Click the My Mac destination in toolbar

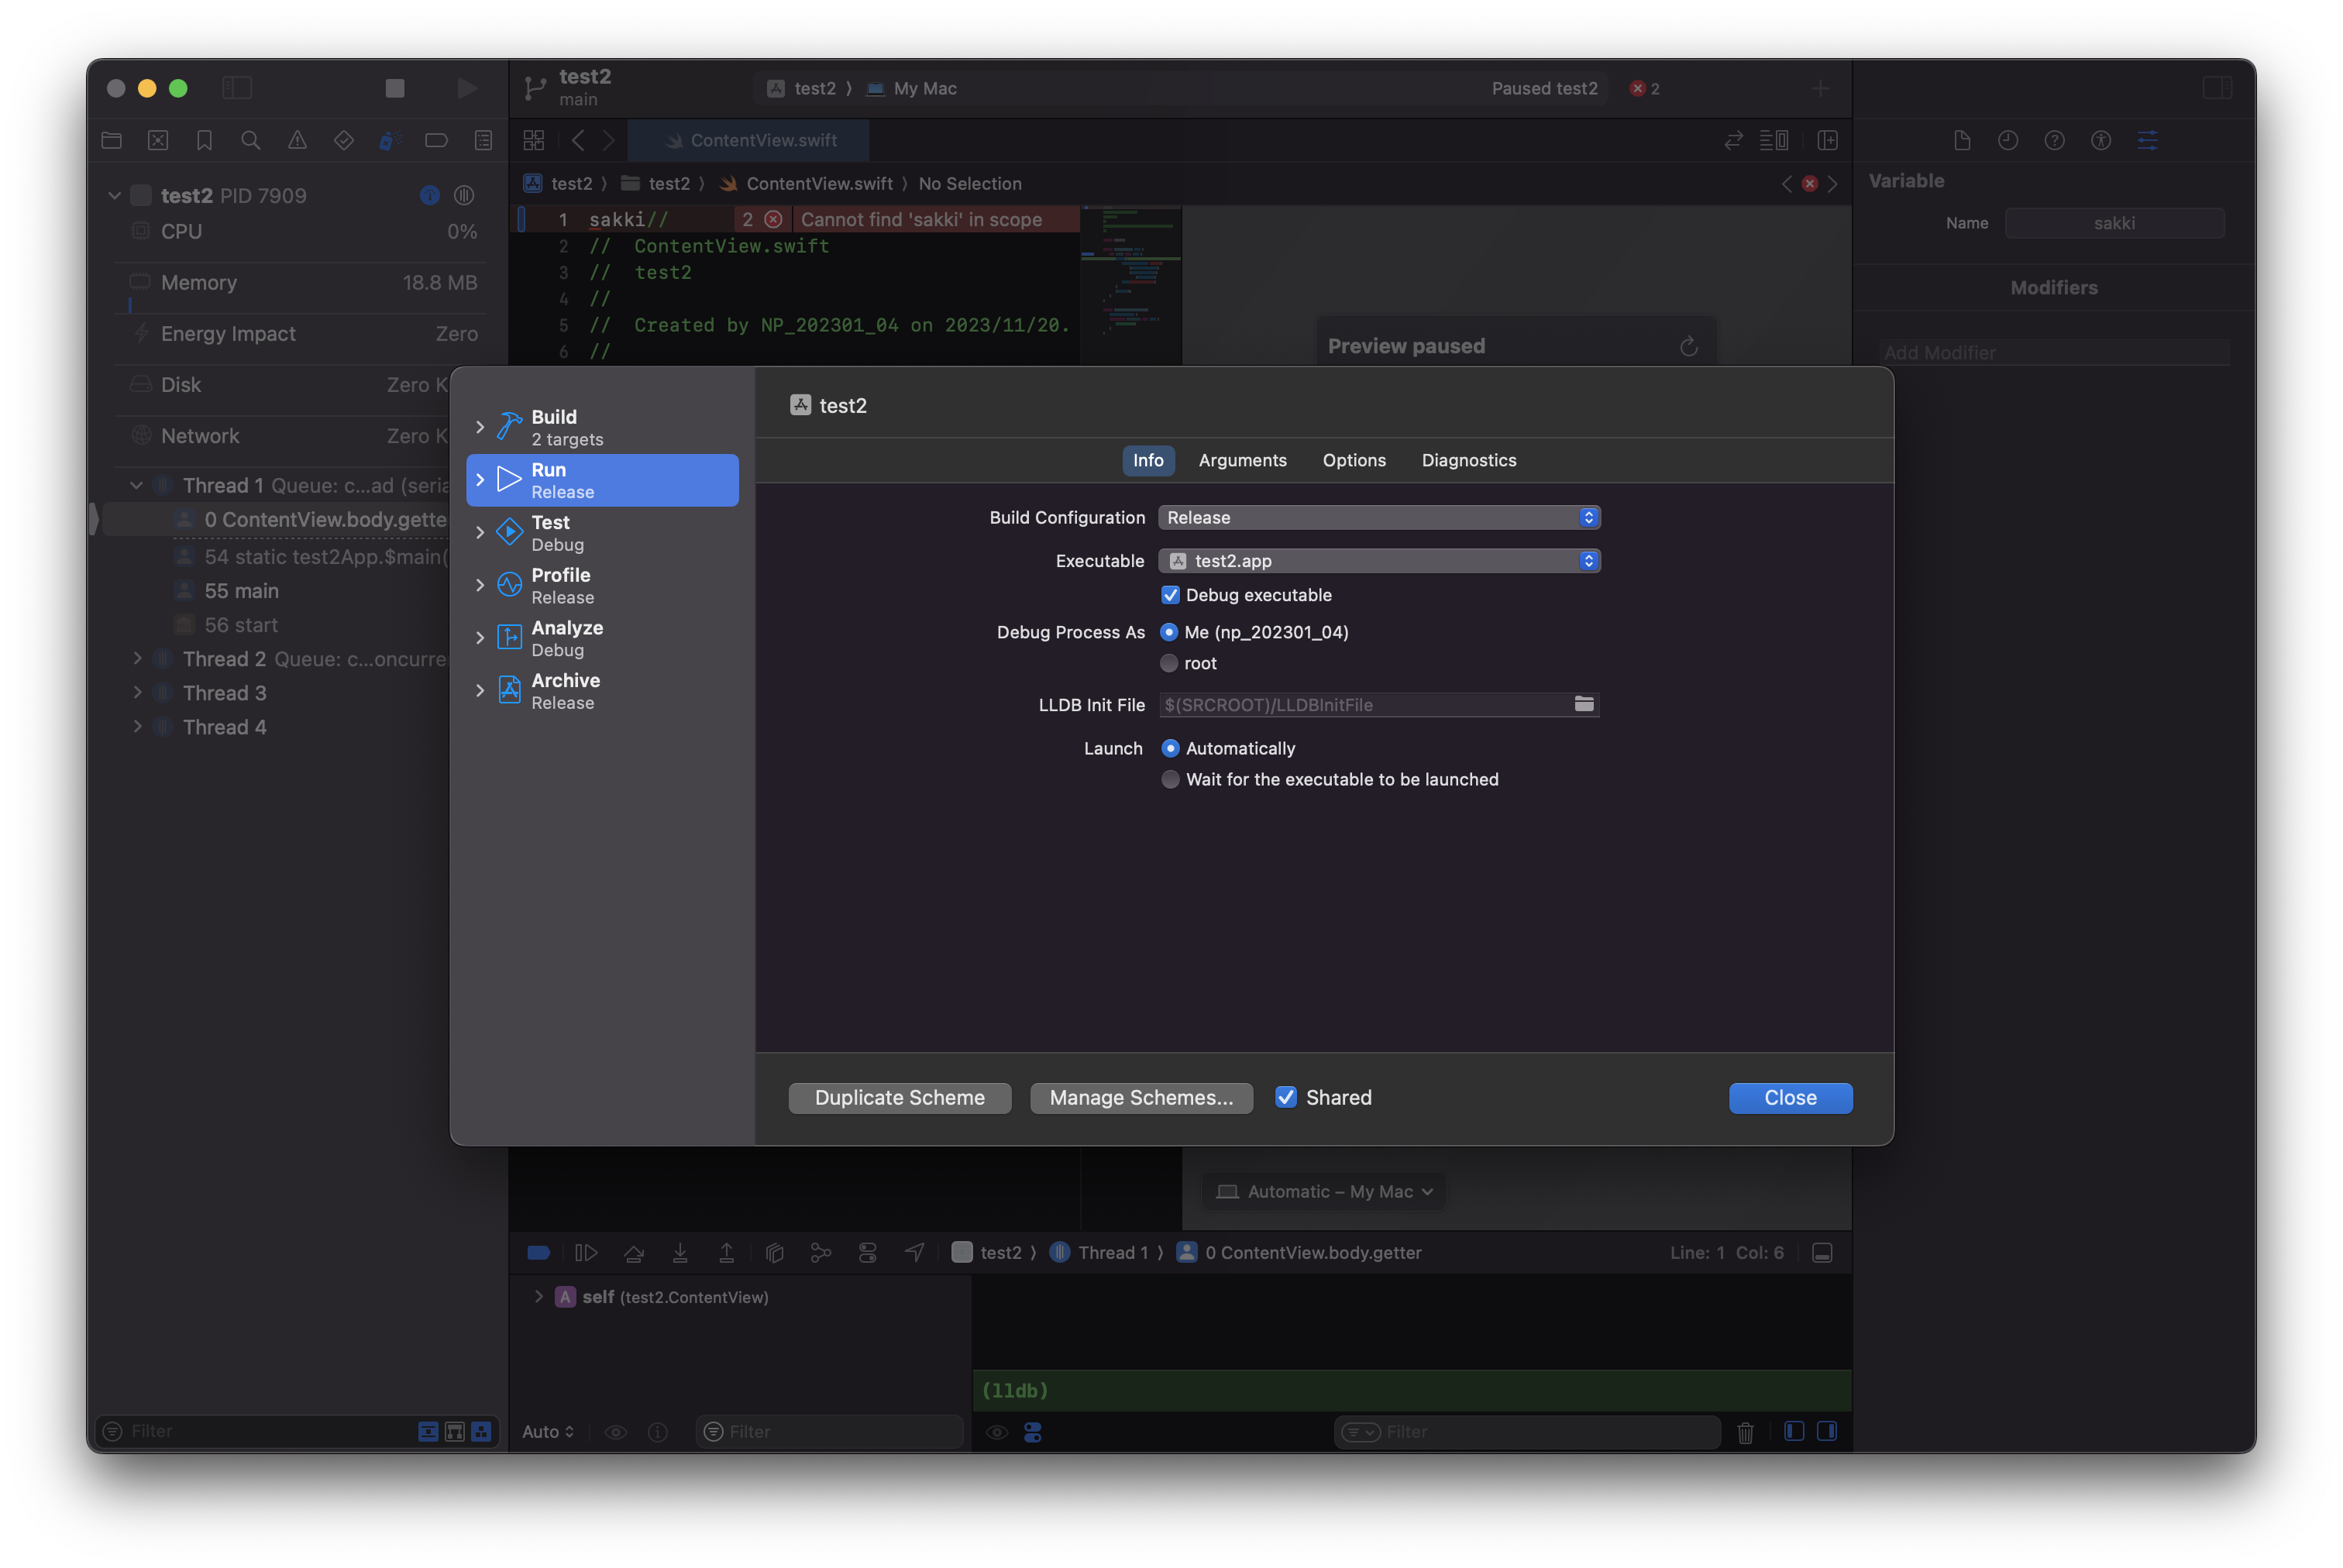[x=912, y=88]
